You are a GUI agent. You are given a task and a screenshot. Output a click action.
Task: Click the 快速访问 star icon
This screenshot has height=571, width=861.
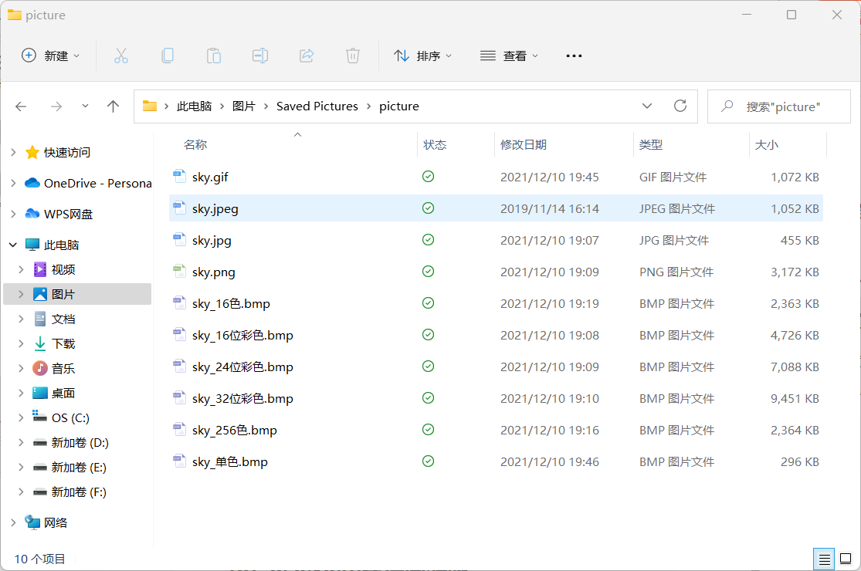click(x=32, y=152)
